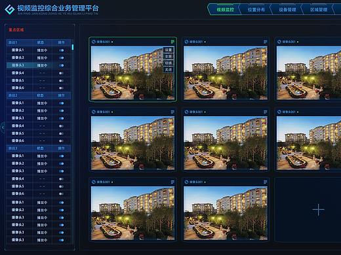This screenshot has width=341, height=255.
Task: Click camera icon in middle-row center tile header
Action: coord(186,112)
